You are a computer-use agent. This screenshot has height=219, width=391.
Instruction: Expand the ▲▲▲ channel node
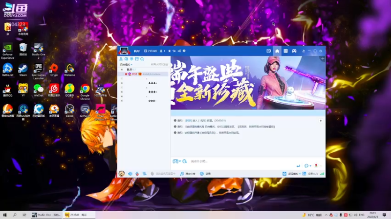(122, 83)
